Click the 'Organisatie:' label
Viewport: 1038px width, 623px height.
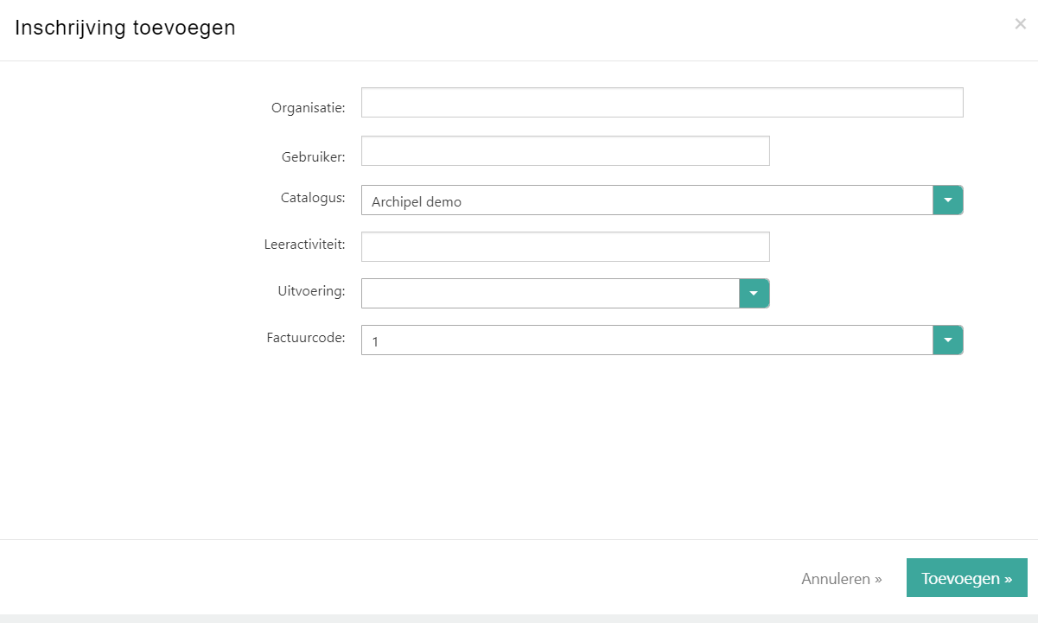coord(308,108)
